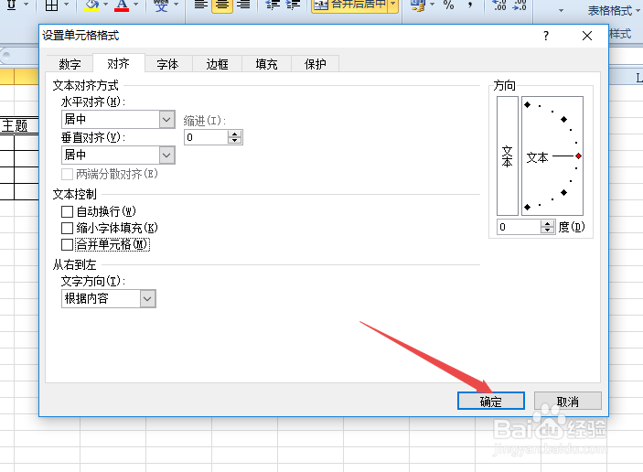Screen dimensions: 643x472
Task: Select vertical 文本 orientation box
Action: coord(508,156)
